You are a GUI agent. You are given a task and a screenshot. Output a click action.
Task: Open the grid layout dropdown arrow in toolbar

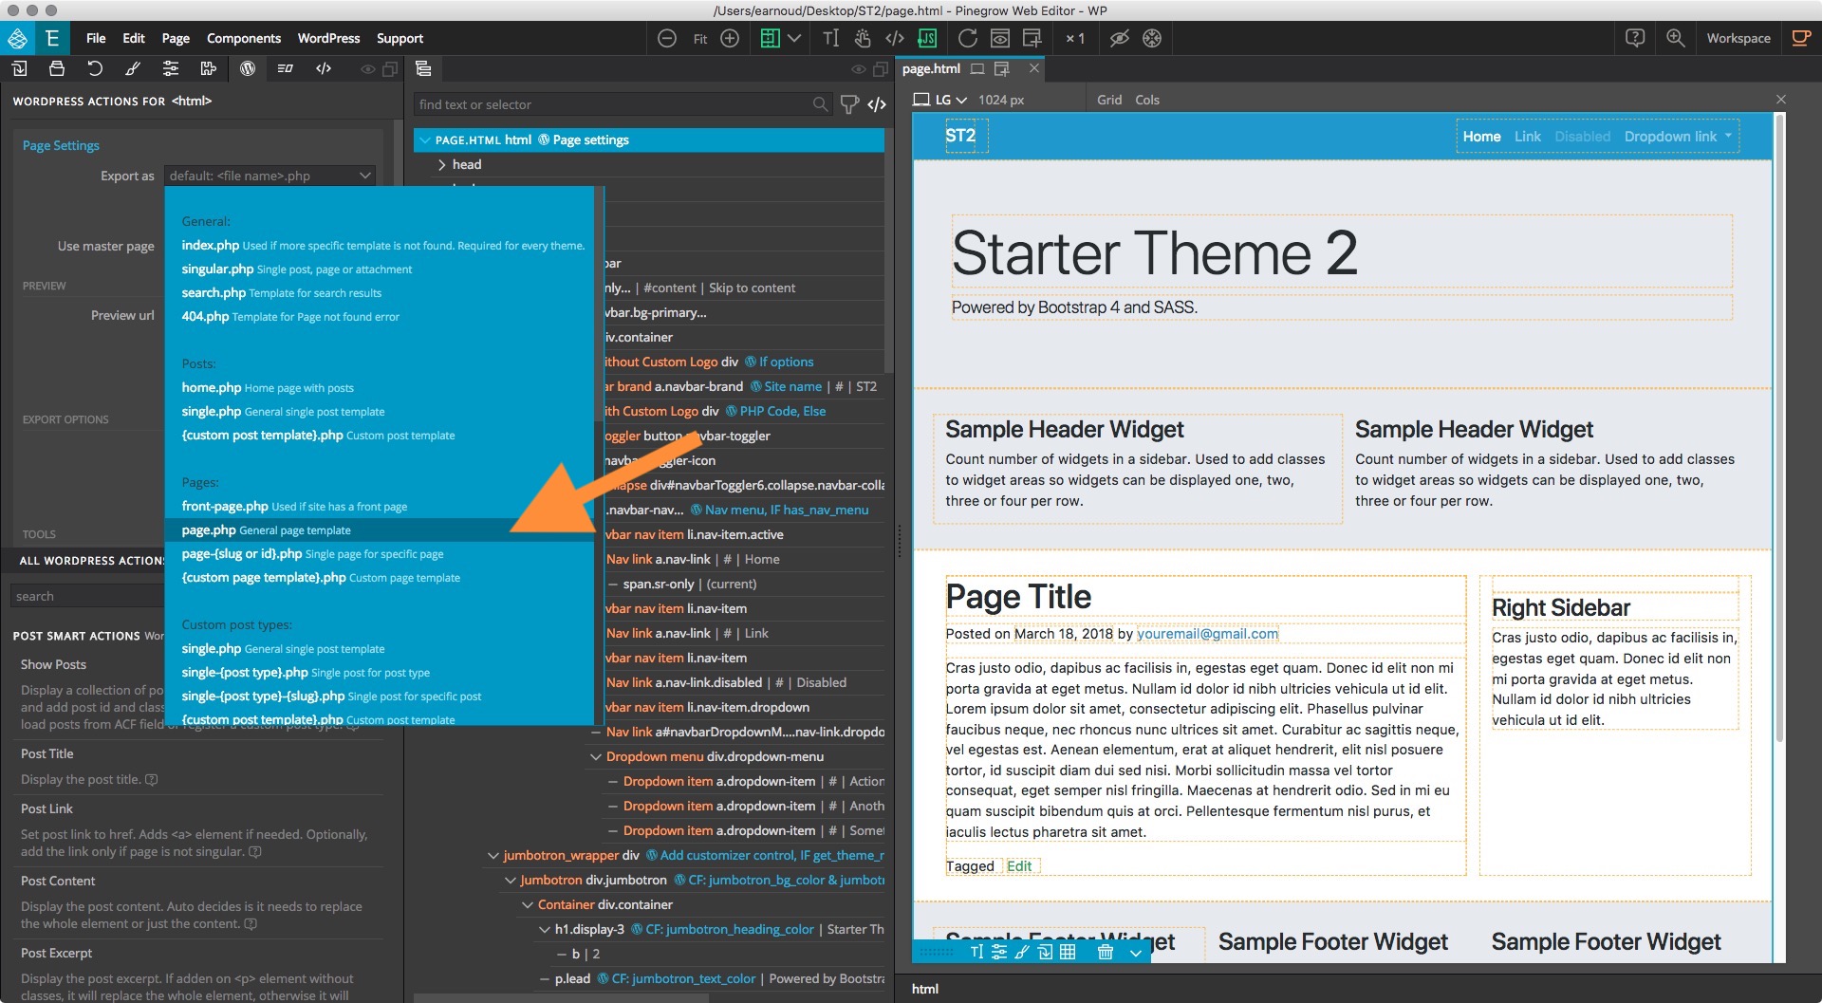tap(794, 38)
